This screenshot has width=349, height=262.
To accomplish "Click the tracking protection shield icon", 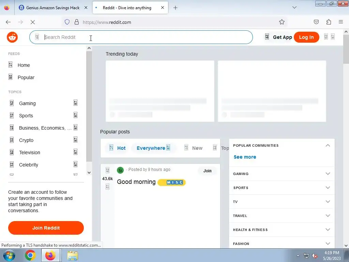I will [x=67, y=22].
